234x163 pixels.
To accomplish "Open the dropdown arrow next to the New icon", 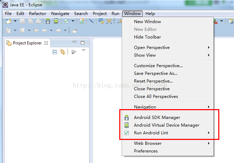I will [15, 21].
